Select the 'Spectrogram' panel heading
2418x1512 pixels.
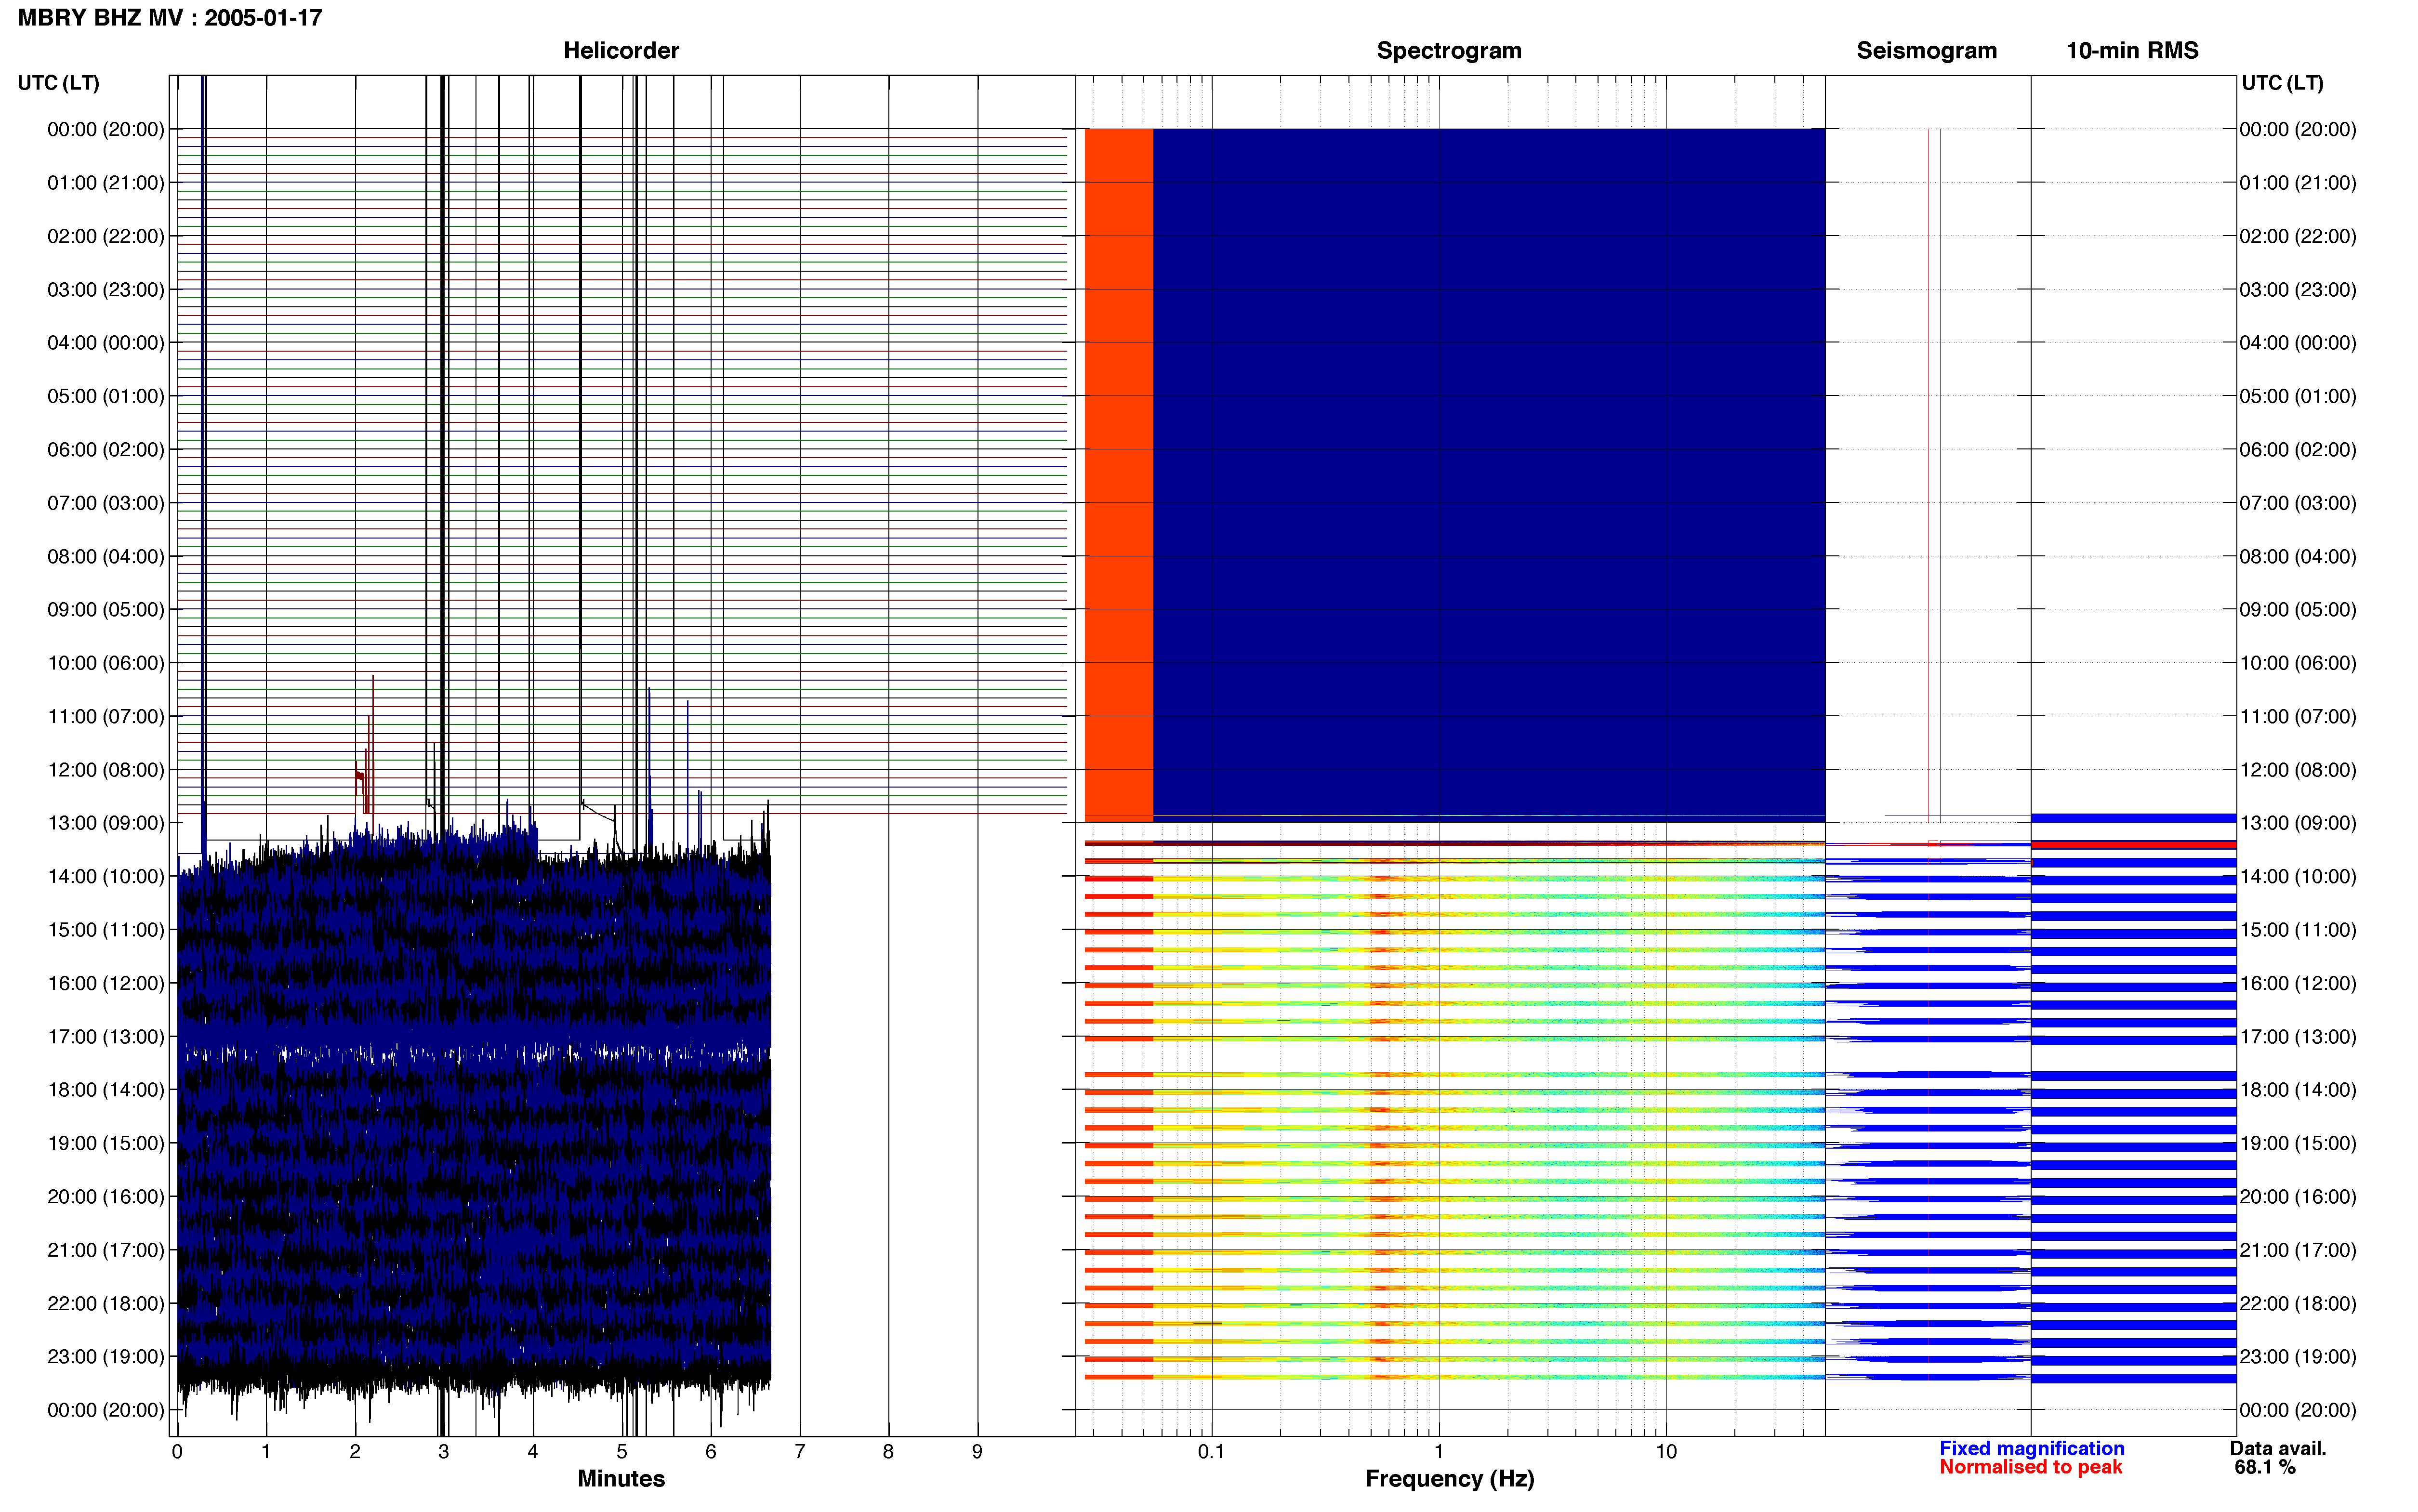(1449, 51)
